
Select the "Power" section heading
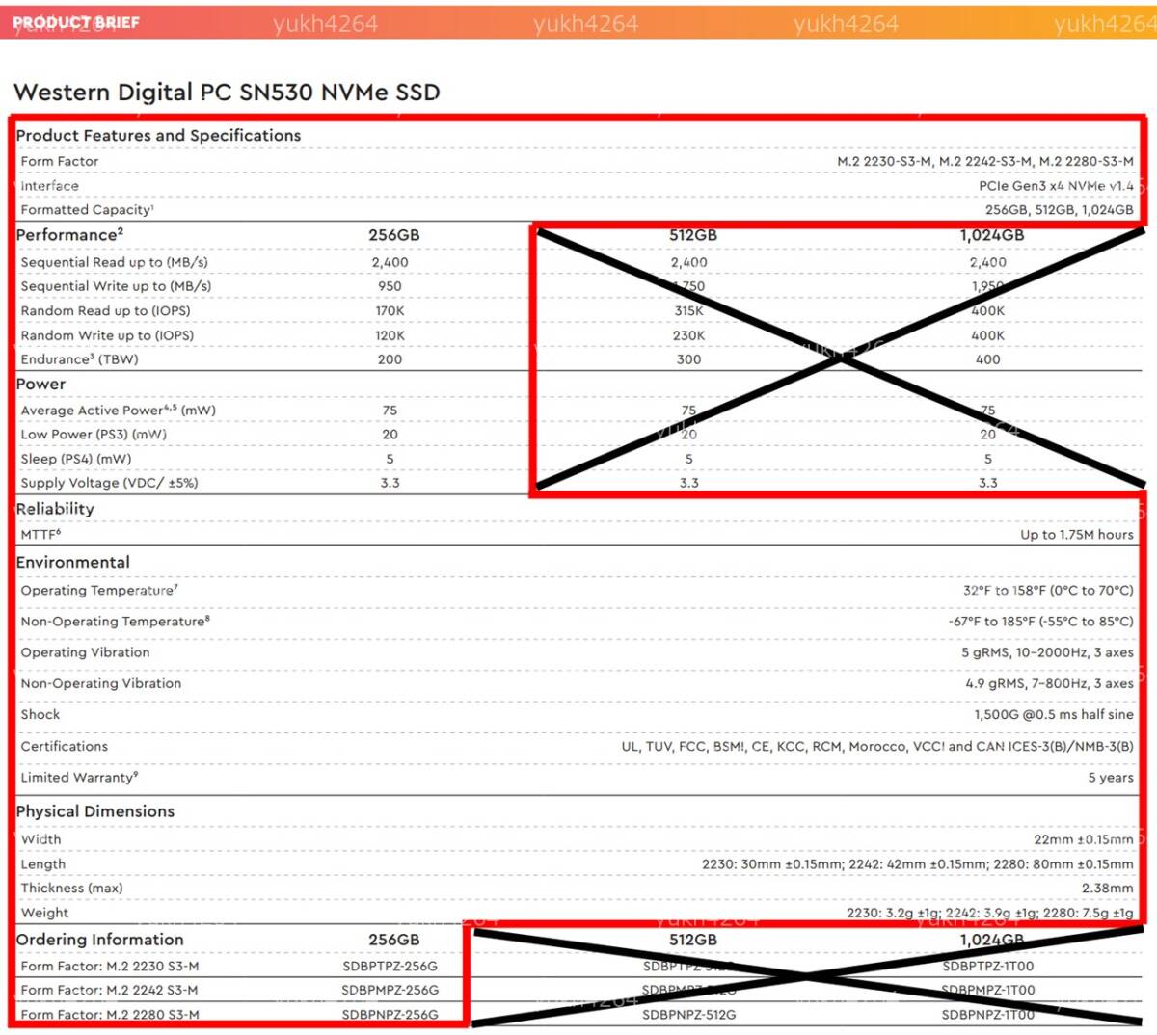[41, 385]
